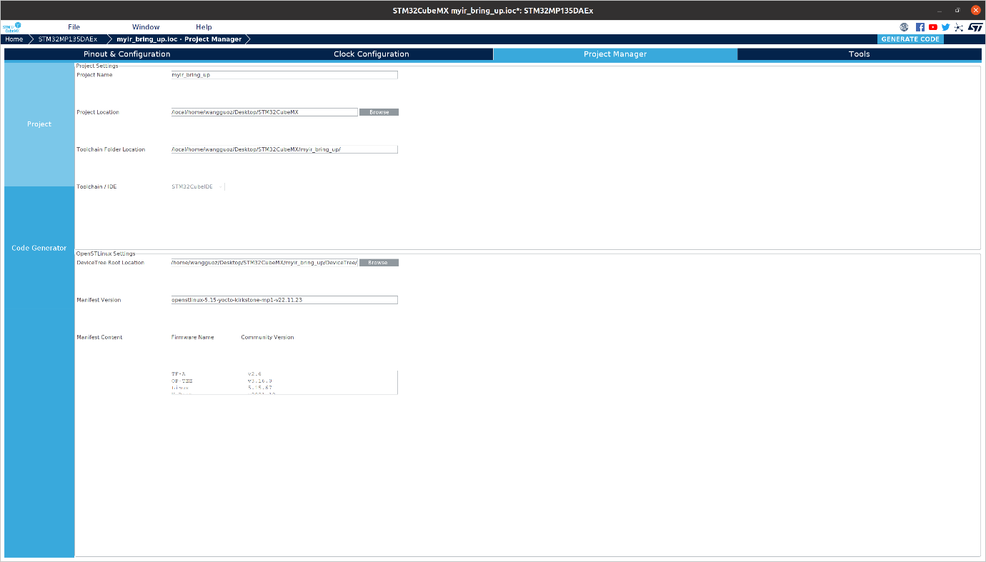Click the Manifest Version text field

(284, 300)
